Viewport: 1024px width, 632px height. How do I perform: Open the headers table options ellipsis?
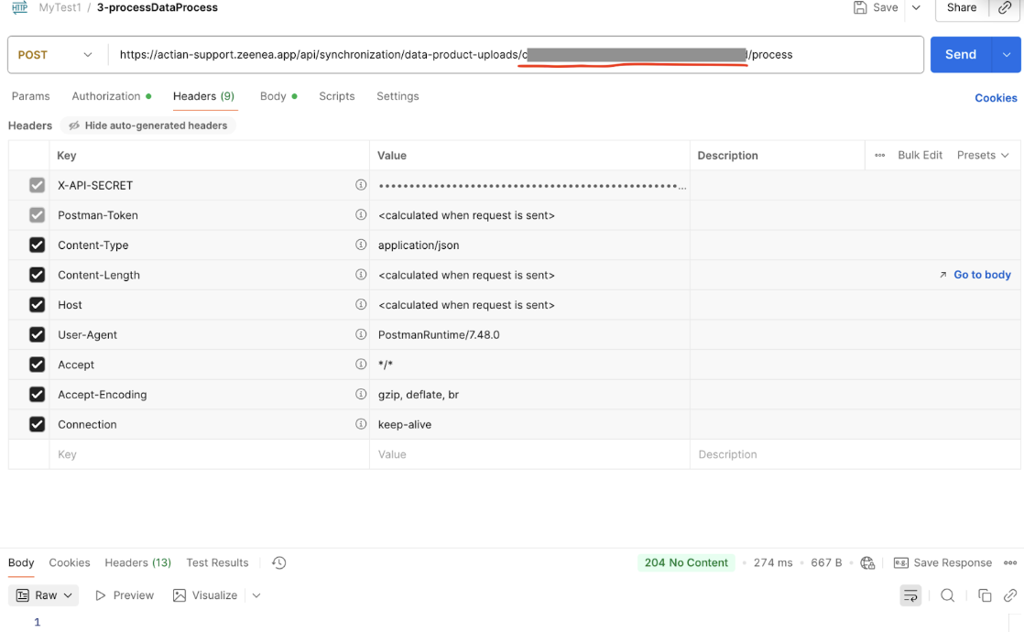point(879,156)
